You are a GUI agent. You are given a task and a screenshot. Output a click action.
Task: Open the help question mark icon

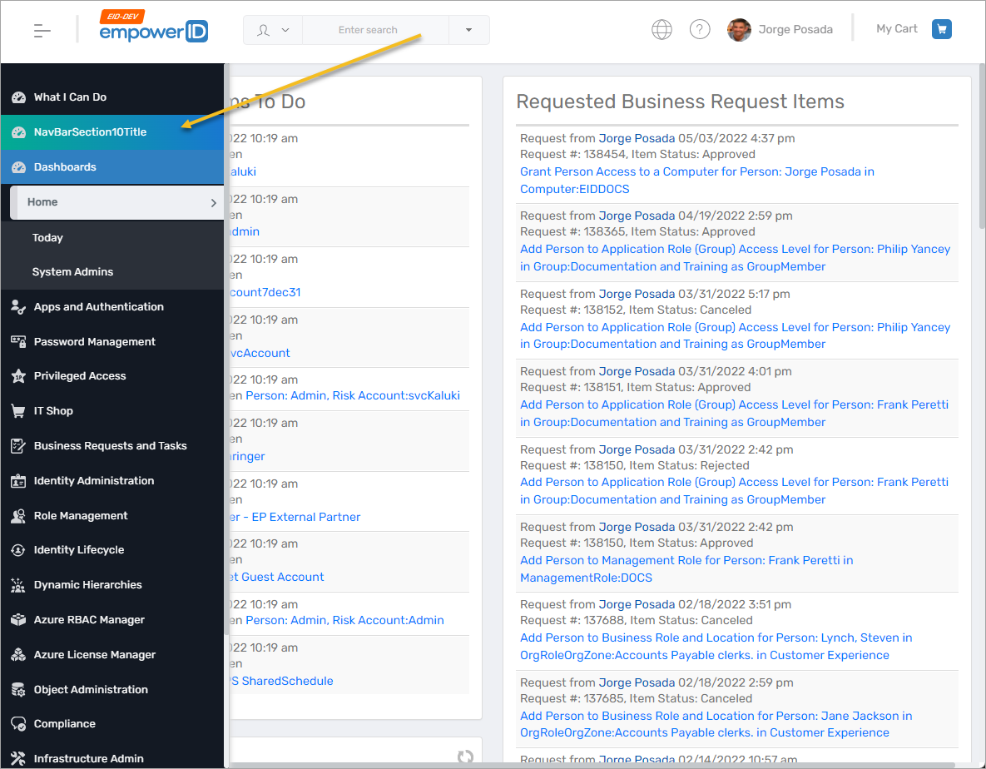point(700,28)
